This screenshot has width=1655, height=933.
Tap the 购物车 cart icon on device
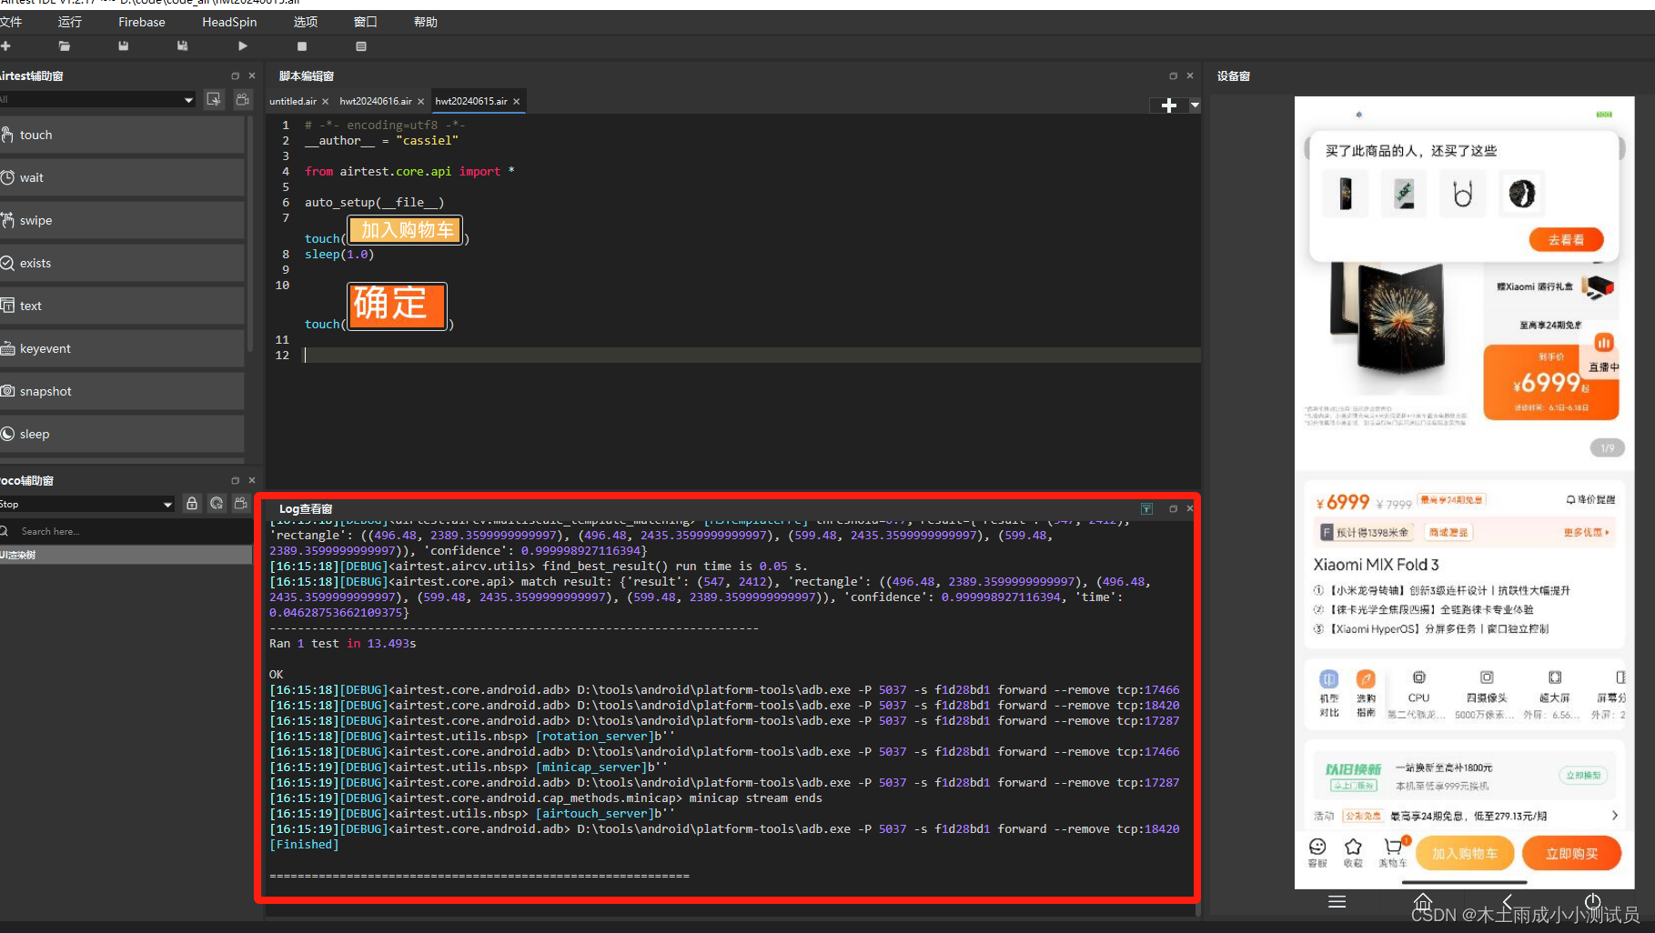[x=1393, y=853]
